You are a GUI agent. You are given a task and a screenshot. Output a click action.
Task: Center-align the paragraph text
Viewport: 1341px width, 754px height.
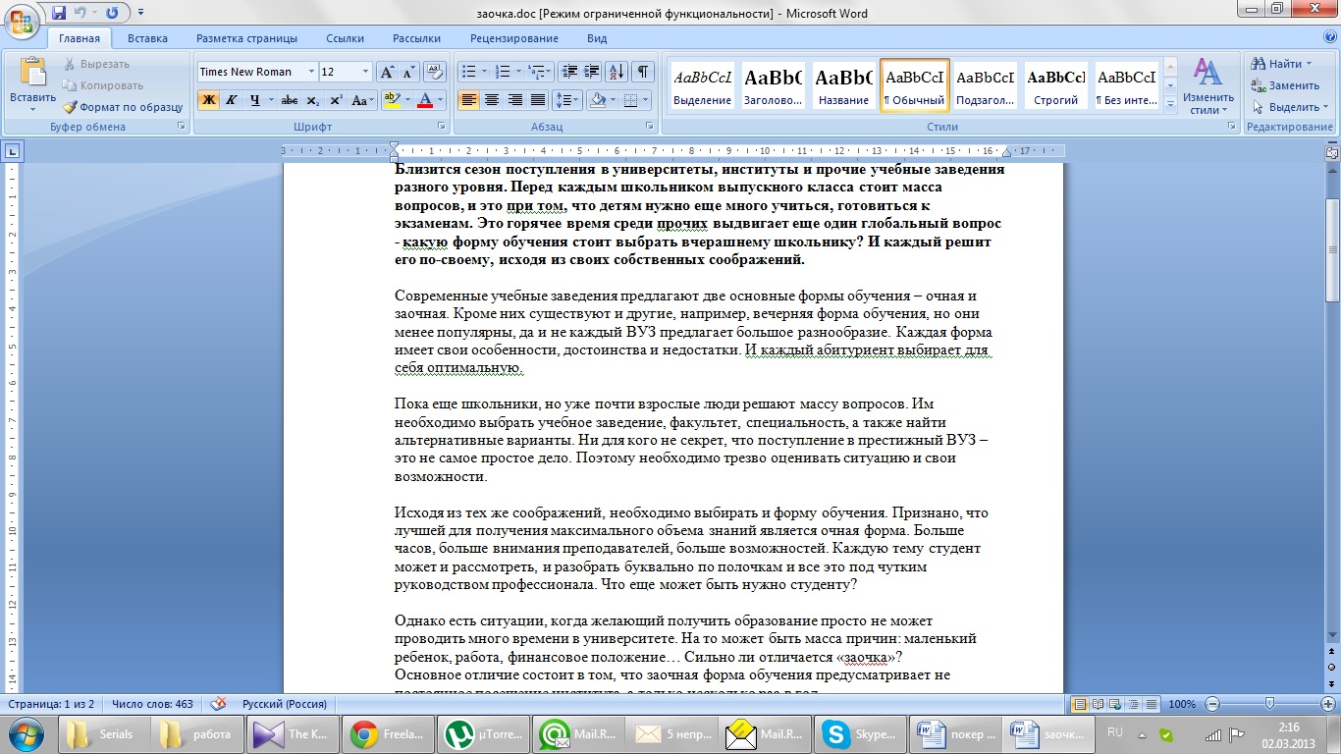coord(492,100)
